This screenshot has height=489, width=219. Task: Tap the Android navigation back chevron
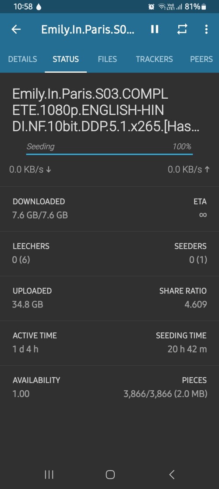171,475
